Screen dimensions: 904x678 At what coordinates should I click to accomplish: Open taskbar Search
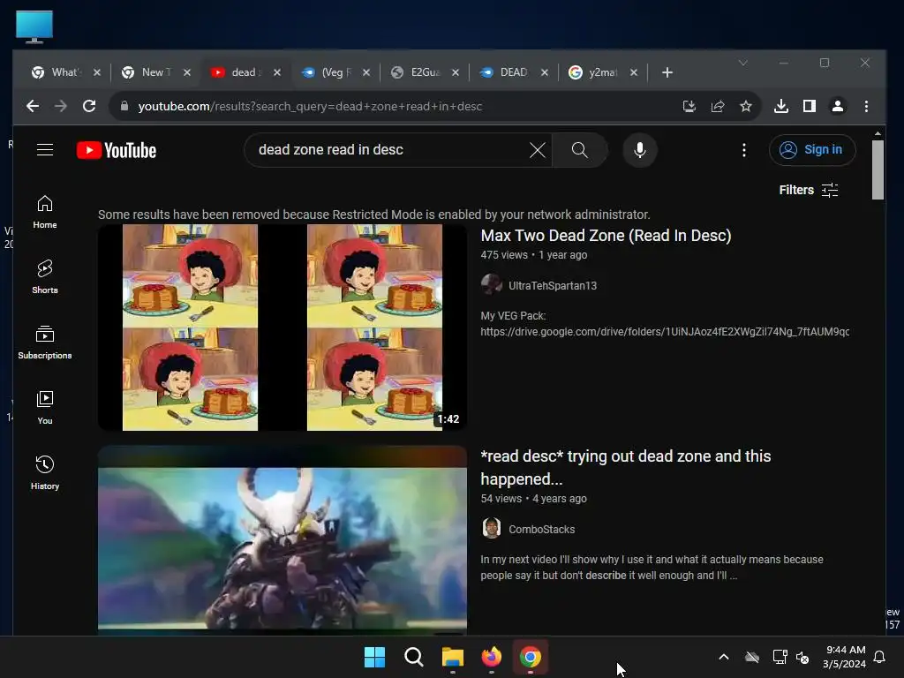coord(414,657)
